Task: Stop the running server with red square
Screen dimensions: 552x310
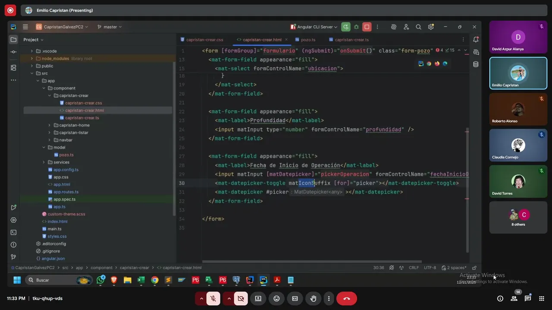Action: (367, 27)
